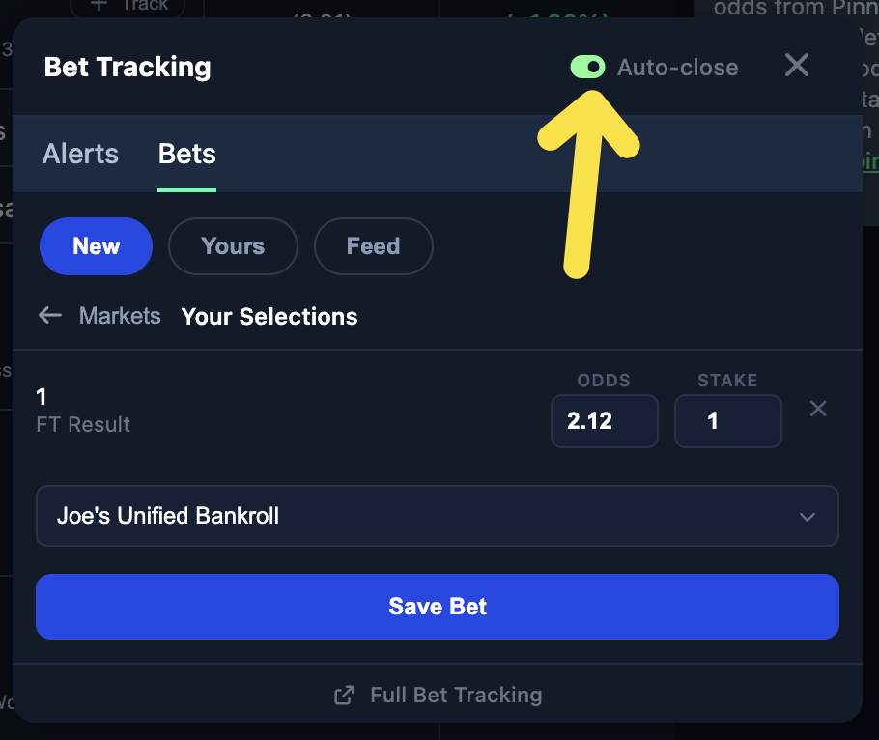879x740 pixels.
Task: Click the bankroll dropdown chevron arrow
Action: (808, 517)
